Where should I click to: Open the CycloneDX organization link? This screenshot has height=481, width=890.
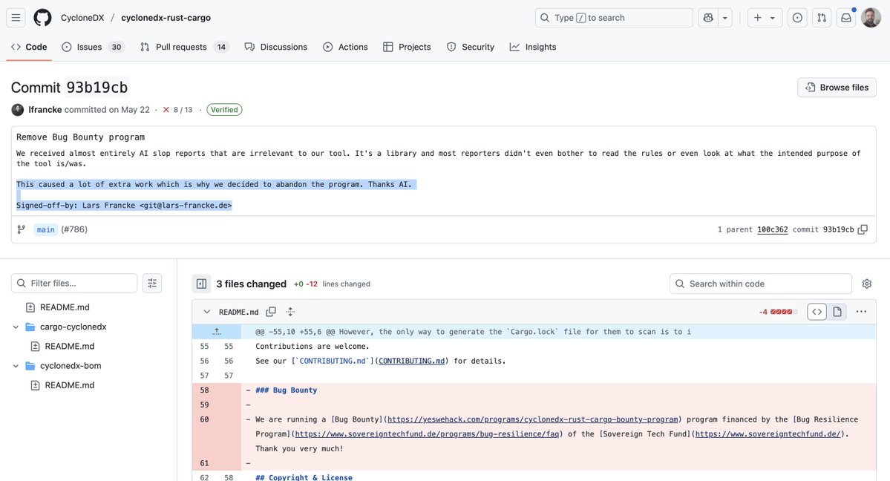(82, 18)
